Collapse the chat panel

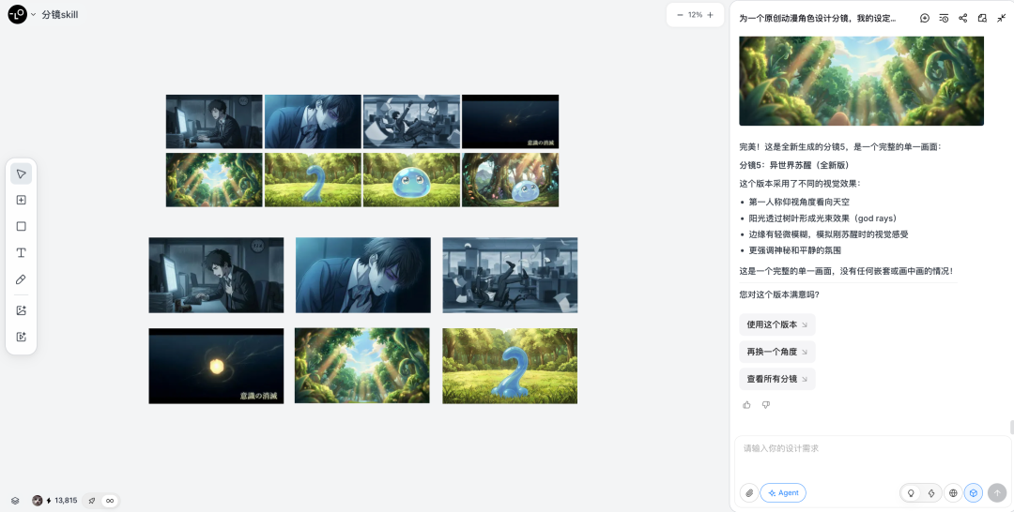(1001, 18)
